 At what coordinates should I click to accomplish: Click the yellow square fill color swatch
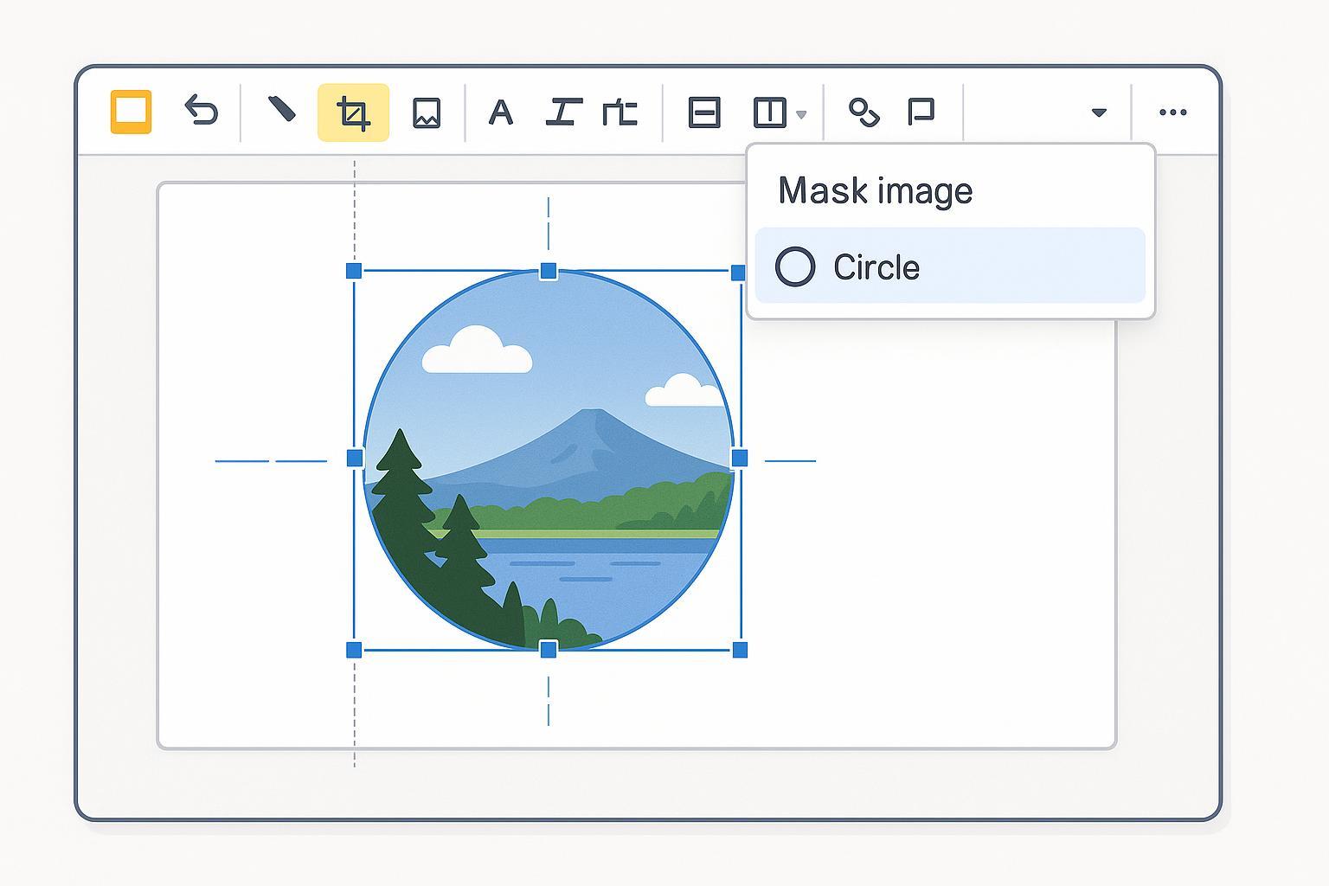pyautogui.click(x=131, y=112)
